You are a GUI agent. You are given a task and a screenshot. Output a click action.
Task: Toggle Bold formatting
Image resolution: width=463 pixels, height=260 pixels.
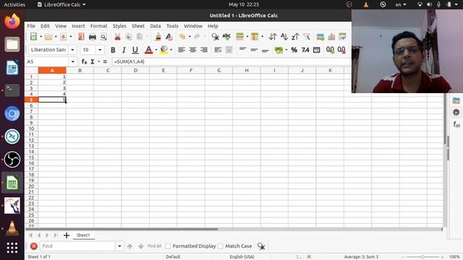113,50
